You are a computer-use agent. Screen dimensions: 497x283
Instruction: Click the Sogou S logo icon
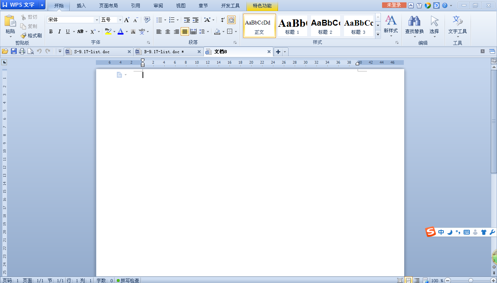(x=431, y=232)
